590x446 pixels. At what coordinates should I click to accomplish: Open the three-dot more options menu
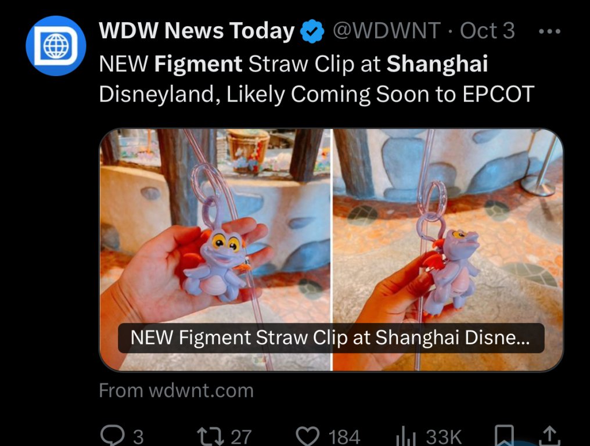[550, 31]
